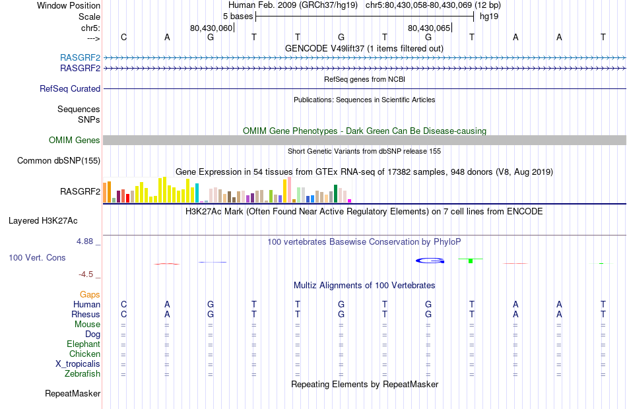Viewport: 627px width, 409px height.
Task: Select the Elephant alignment row label
Action: [83, 344]
